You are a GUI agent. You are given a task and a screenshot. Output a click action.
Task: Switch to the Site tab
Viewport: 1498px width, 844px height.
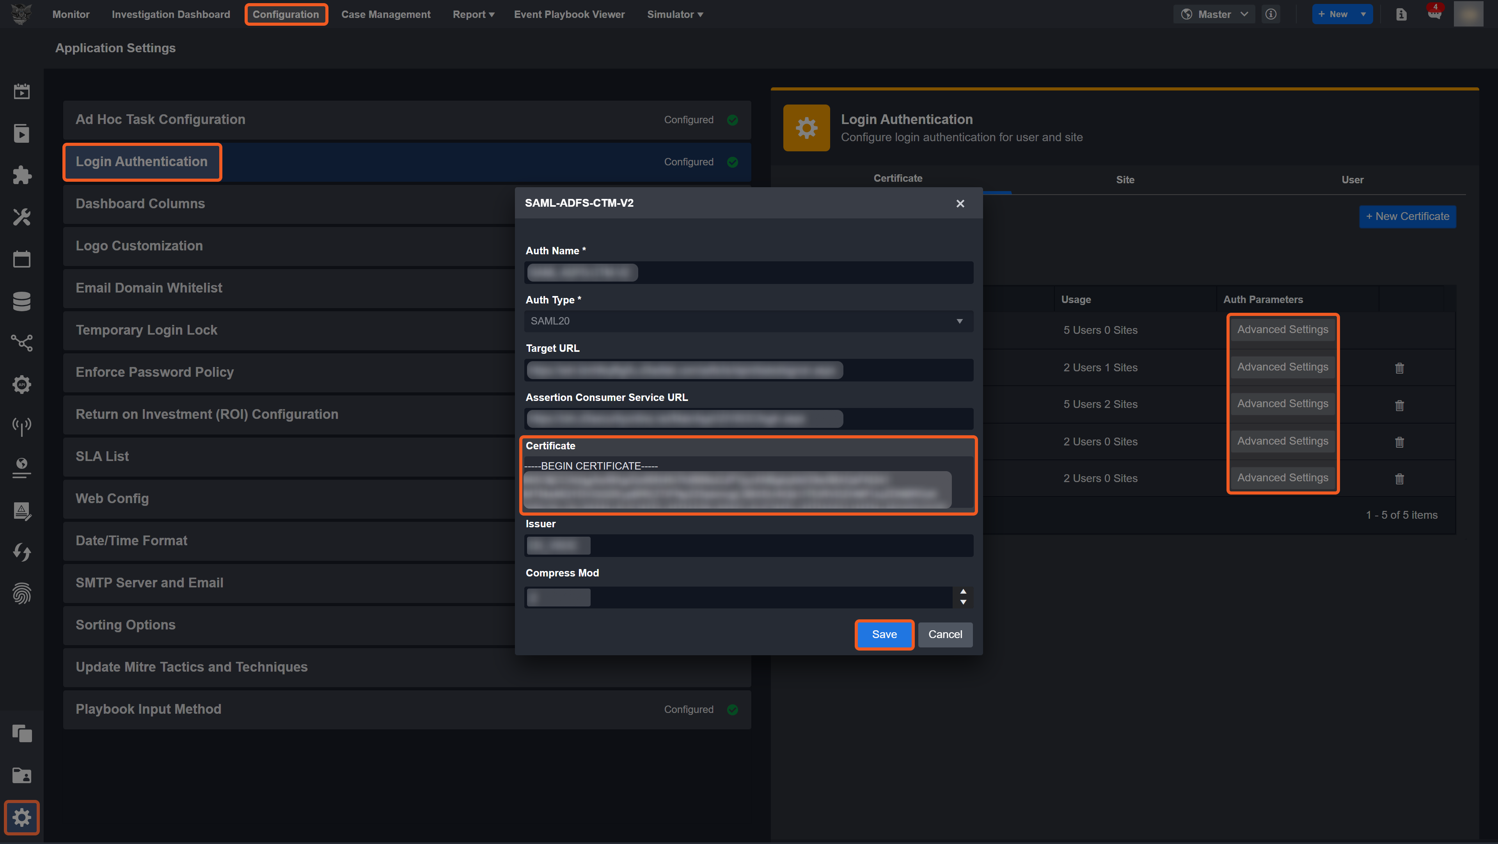(x=1125, y=180)
